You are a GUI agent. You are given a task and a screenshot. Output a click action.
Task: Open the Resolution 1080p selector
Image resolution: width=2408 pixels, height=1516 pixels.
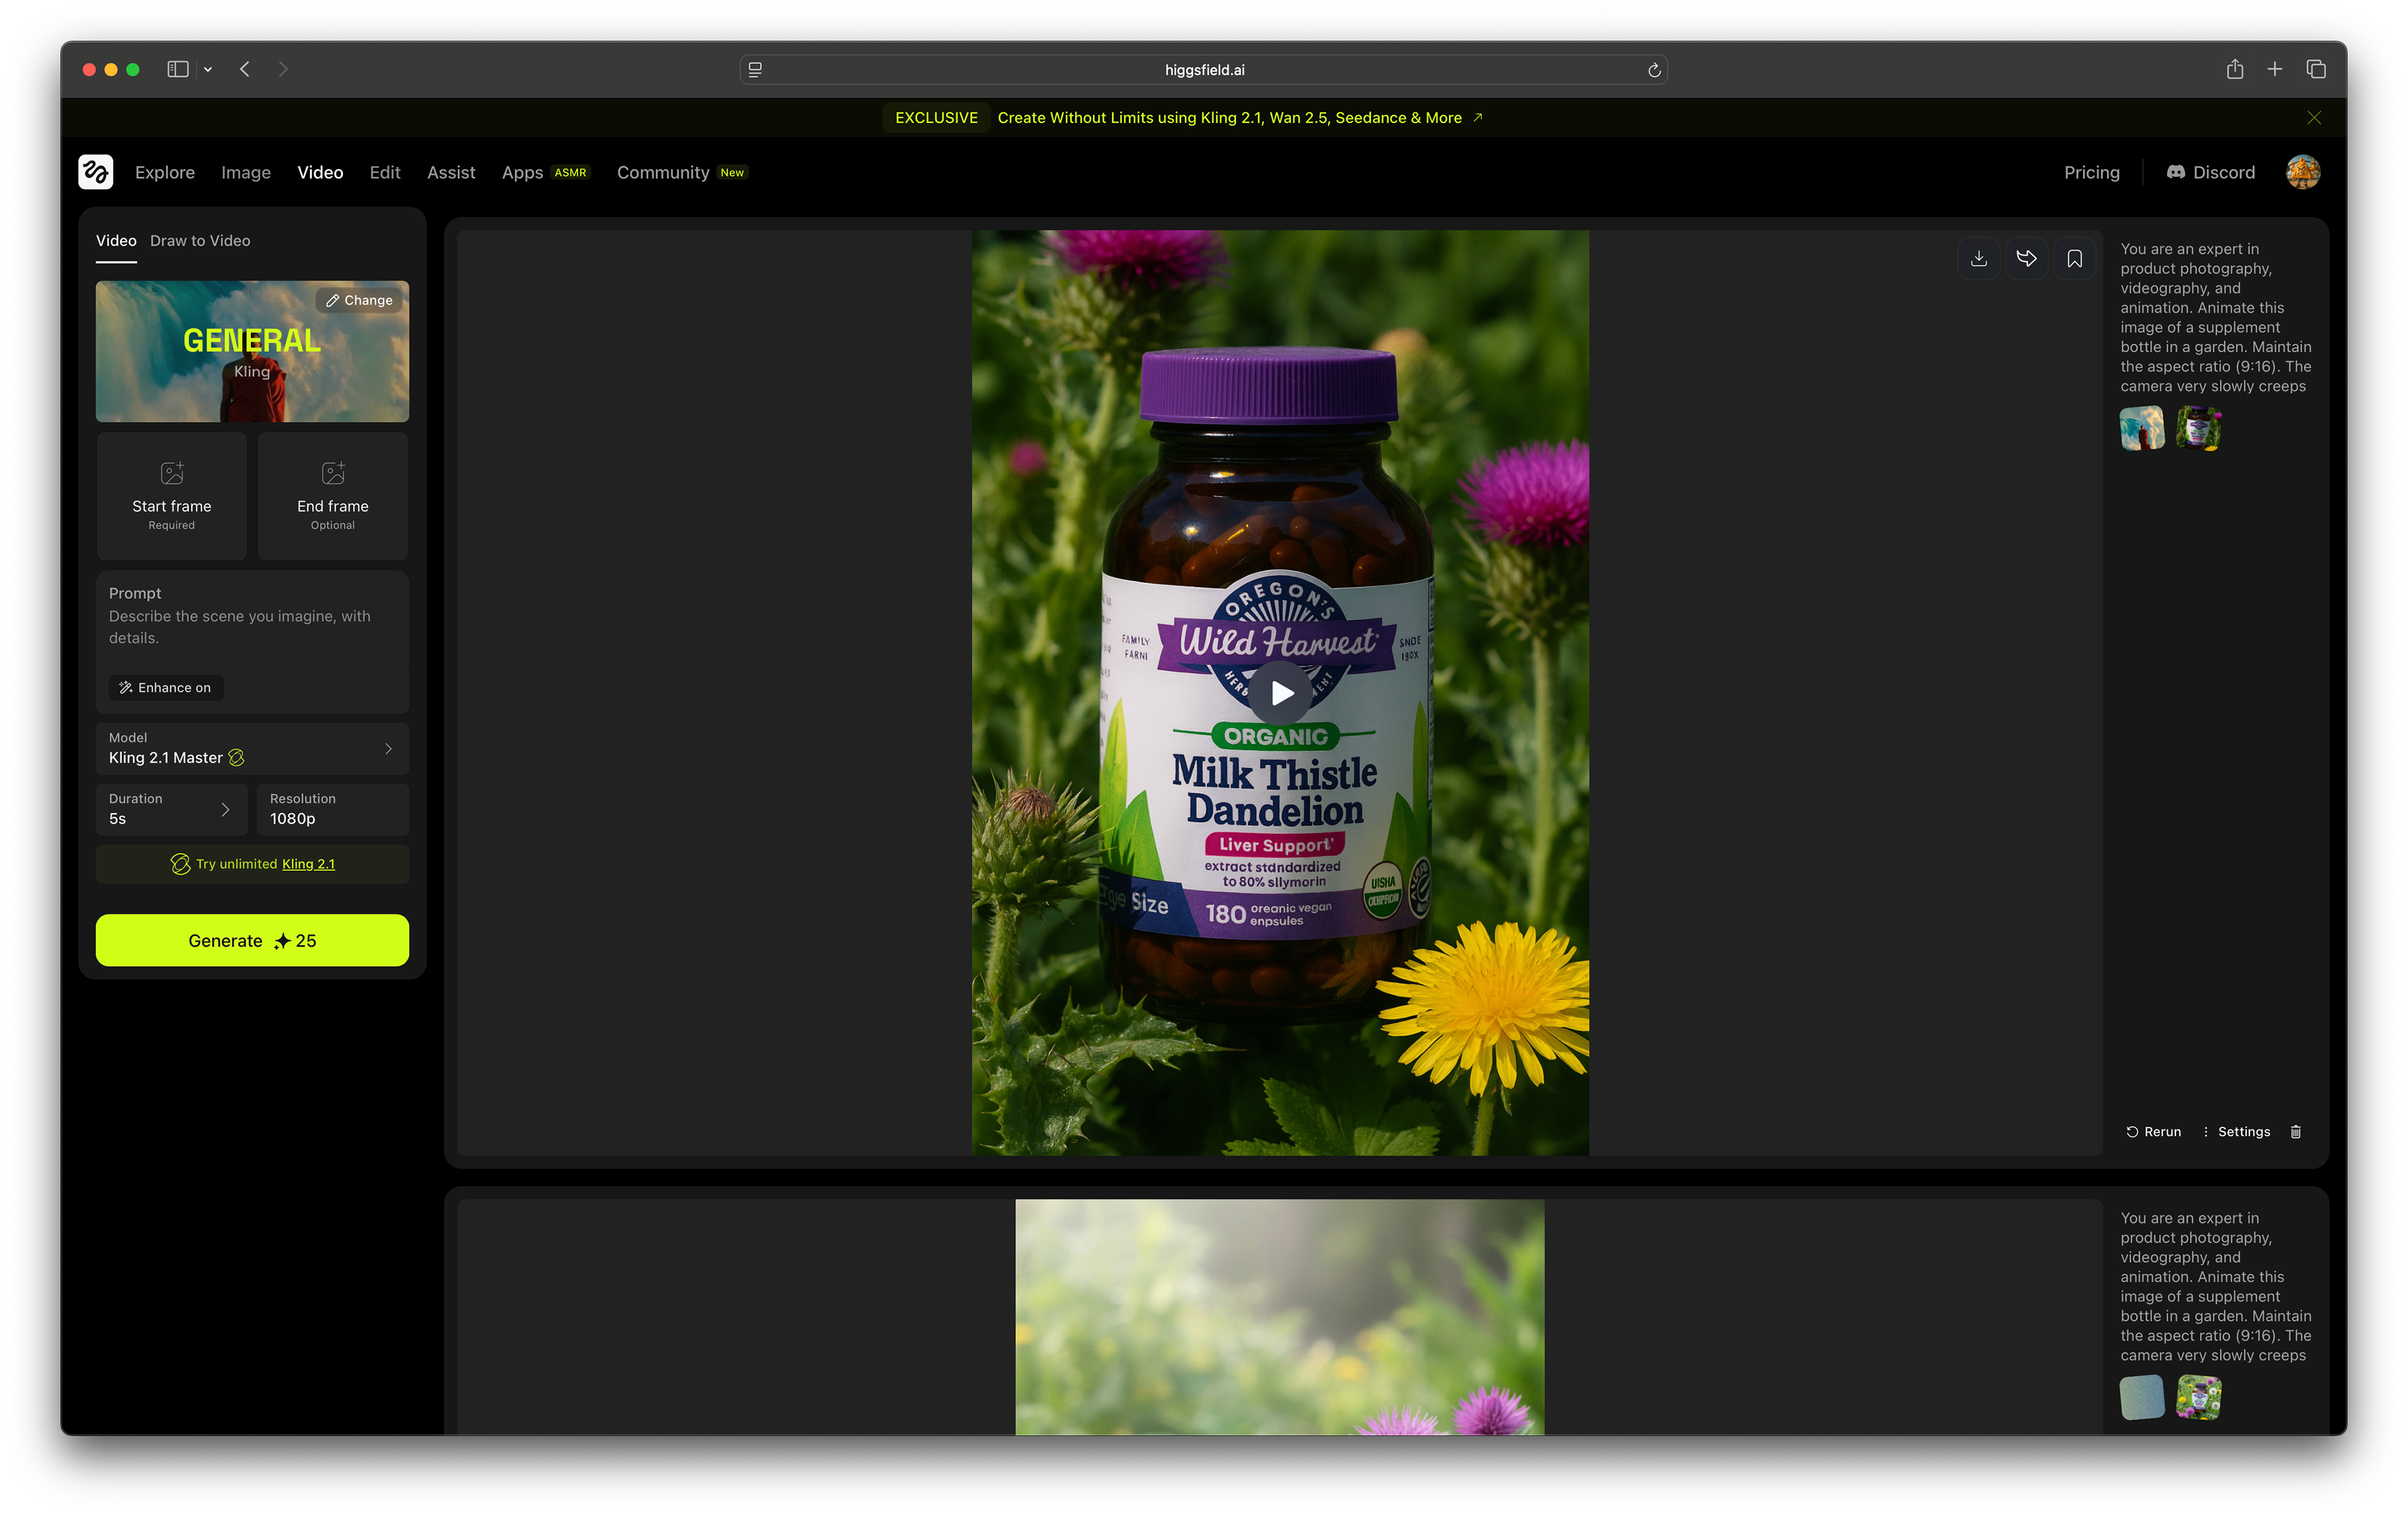click(332, 809)
